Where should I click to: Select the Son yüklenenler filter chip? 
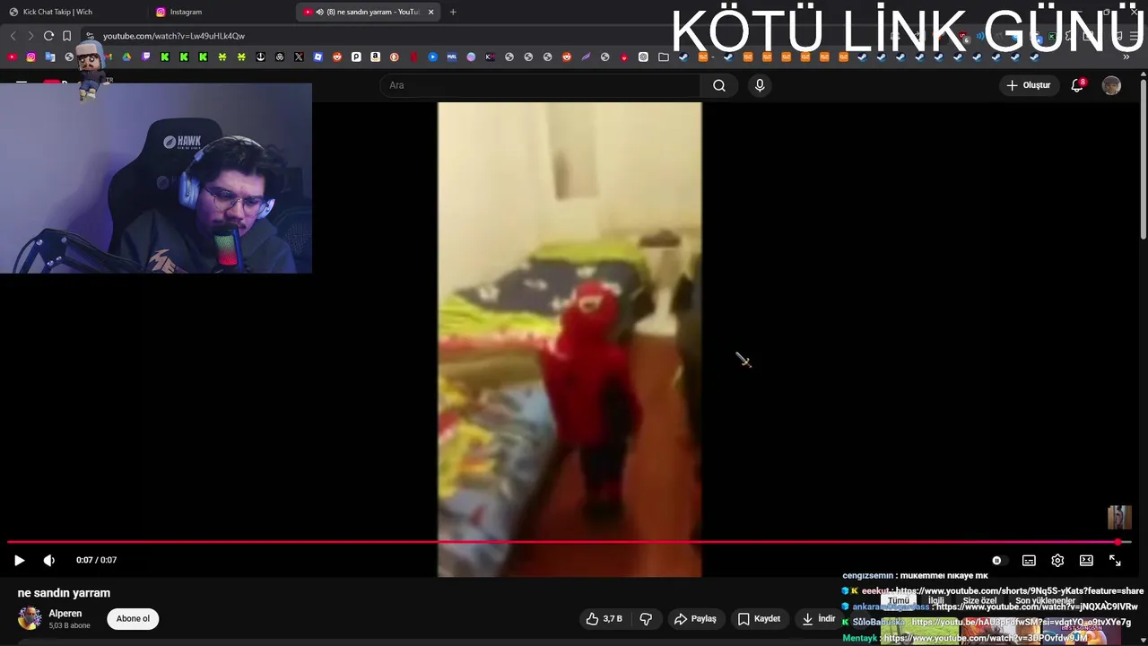pyautogui.click(x=1045, y=600)
